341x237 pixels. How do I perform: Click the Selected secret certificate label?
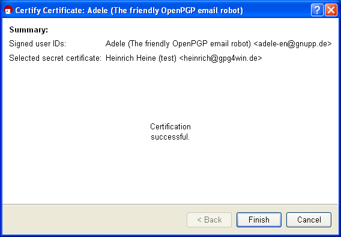(55, 58)
